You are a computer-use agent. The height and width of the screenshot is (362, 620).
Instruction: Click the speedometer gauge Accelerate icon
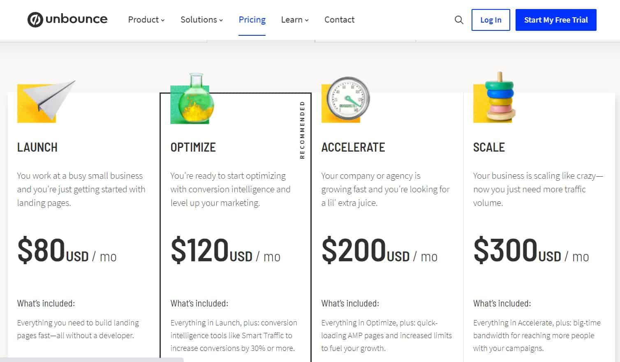pos(345,98)
